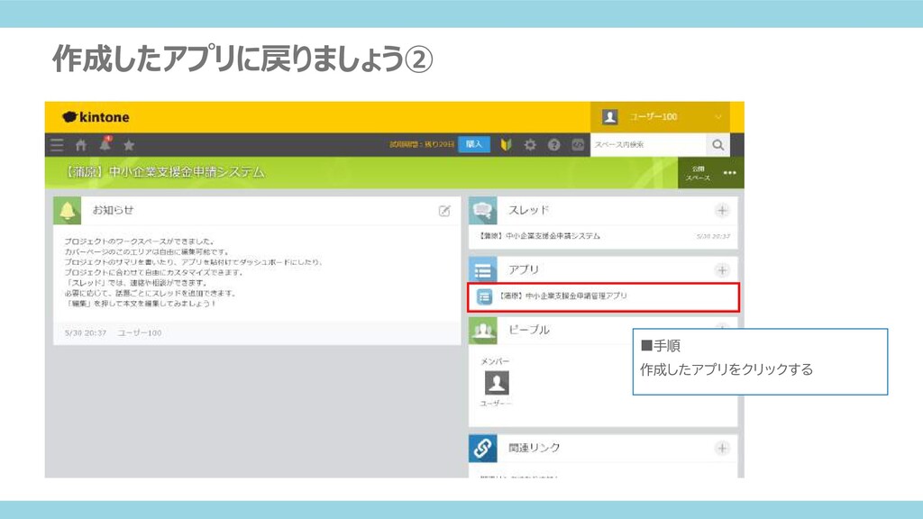Image resolution: width=923 pixels, height=519 pixels.
Task: Open the settings gear icon
Action: pyautogui.click(x=530, y=145)
